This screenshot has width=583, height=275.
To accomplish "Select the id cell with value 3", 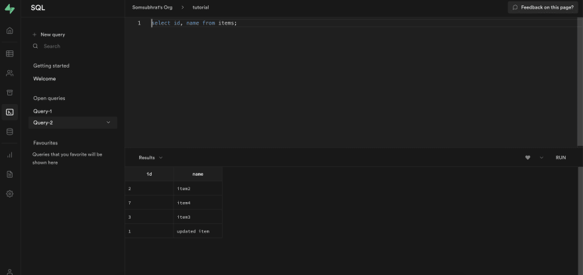I will (x=149, y=217).
